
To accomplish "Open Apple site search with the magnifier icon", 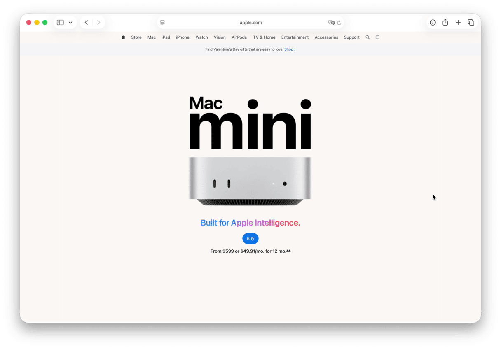I will 368,37.
